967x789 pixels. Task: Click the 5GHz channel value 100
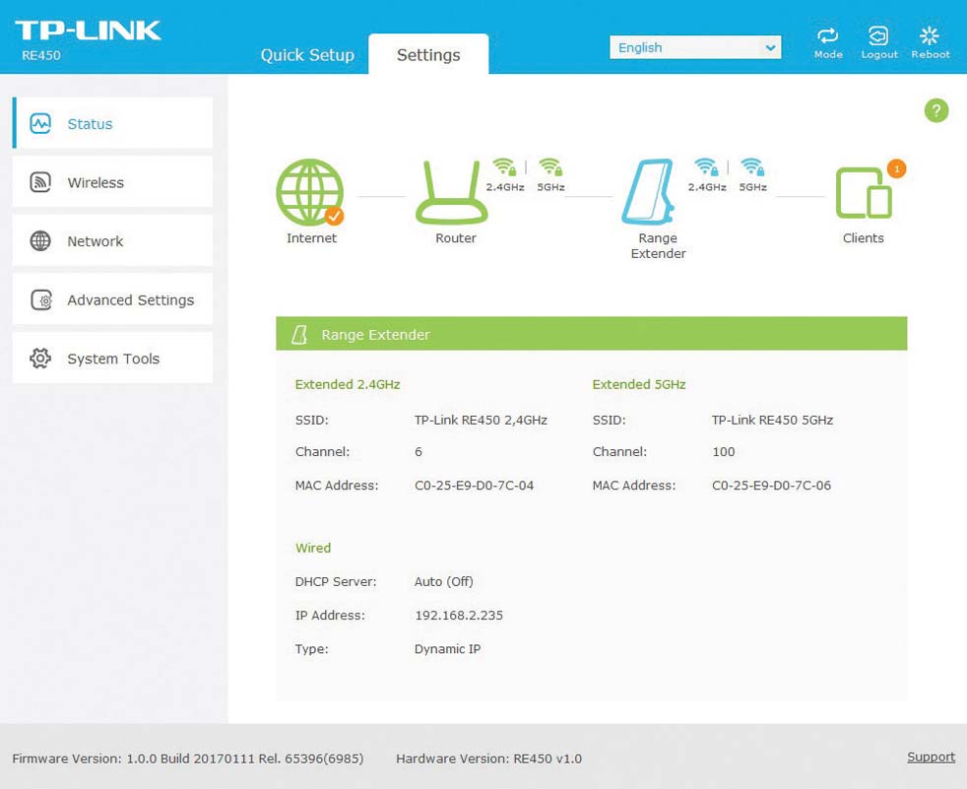[724, 451]
